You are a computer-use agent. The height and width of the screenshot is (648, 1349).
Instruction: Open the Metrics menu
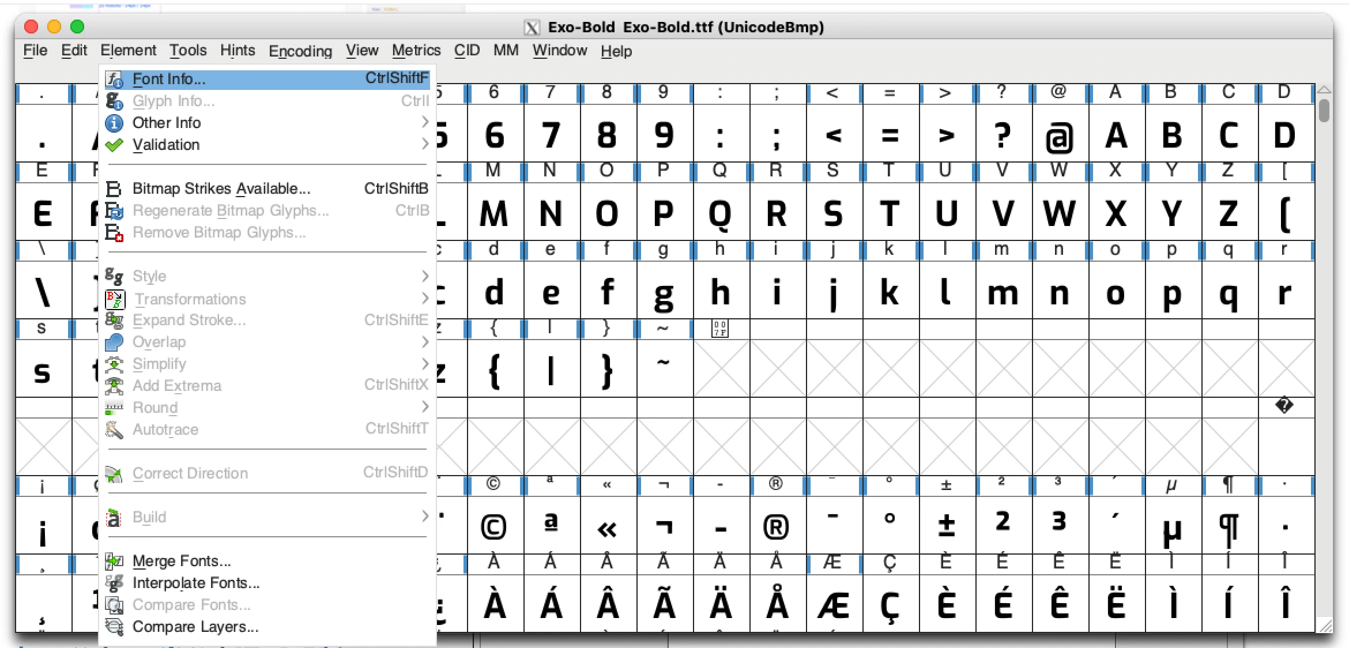pyautogui.click(x=416, y=51)
